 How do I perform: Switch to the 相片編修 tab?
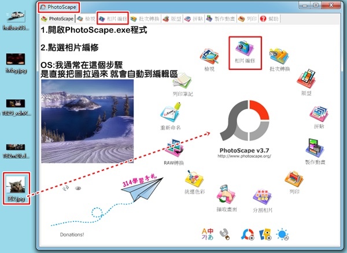coord(113,19)
